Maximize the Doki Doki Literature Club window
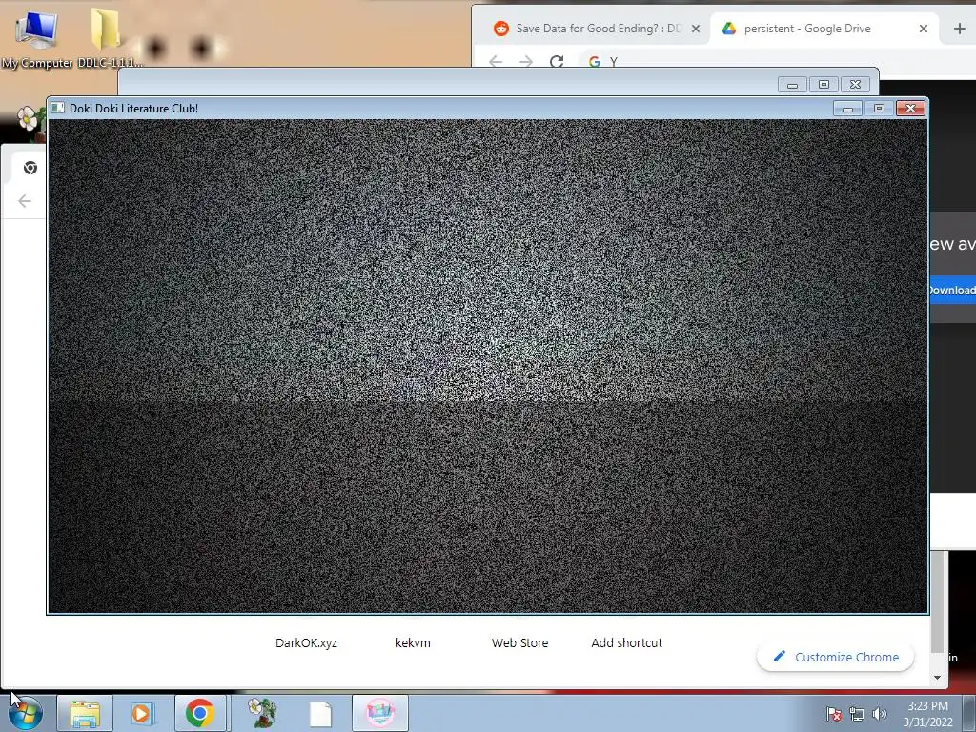This screenshot has width=976, height=732. 879,109
